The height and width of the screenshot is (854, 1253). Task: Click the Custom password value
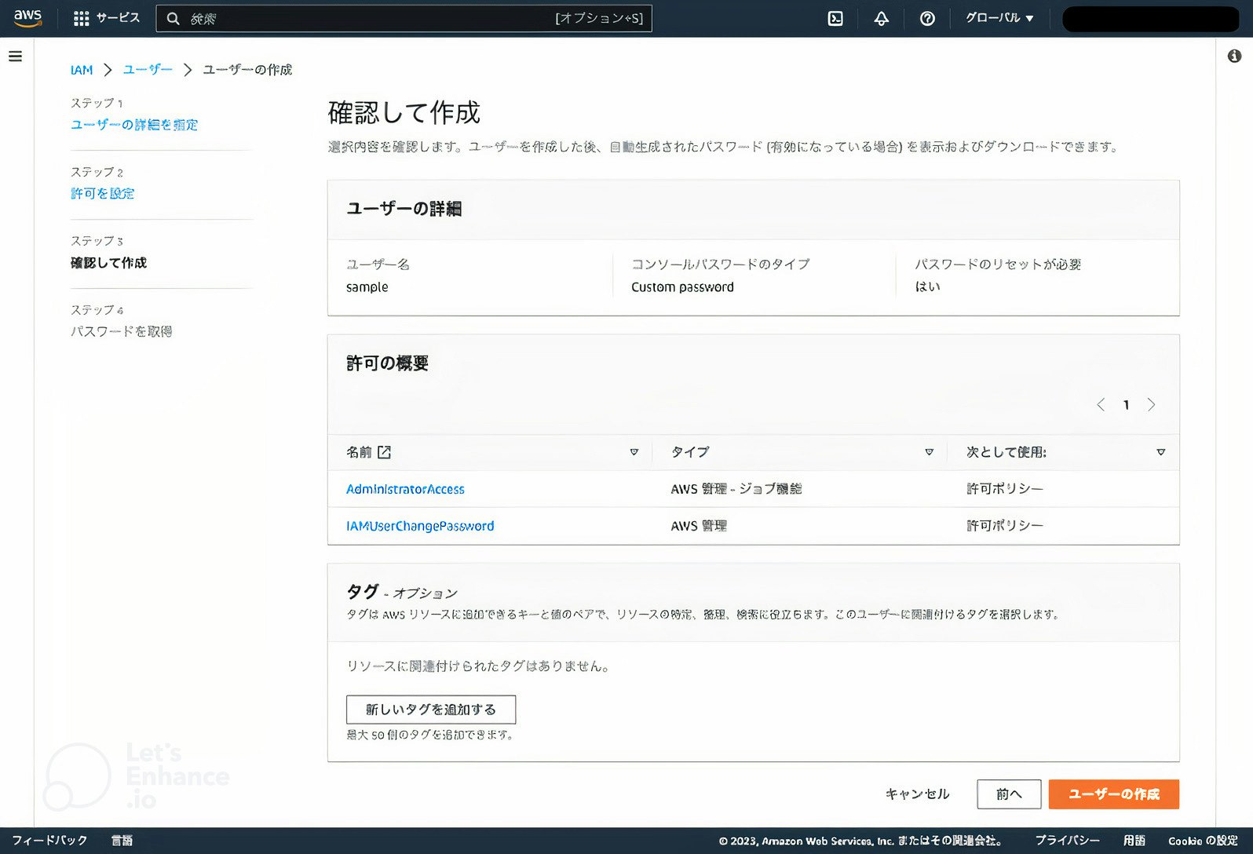tap(682, 287)
